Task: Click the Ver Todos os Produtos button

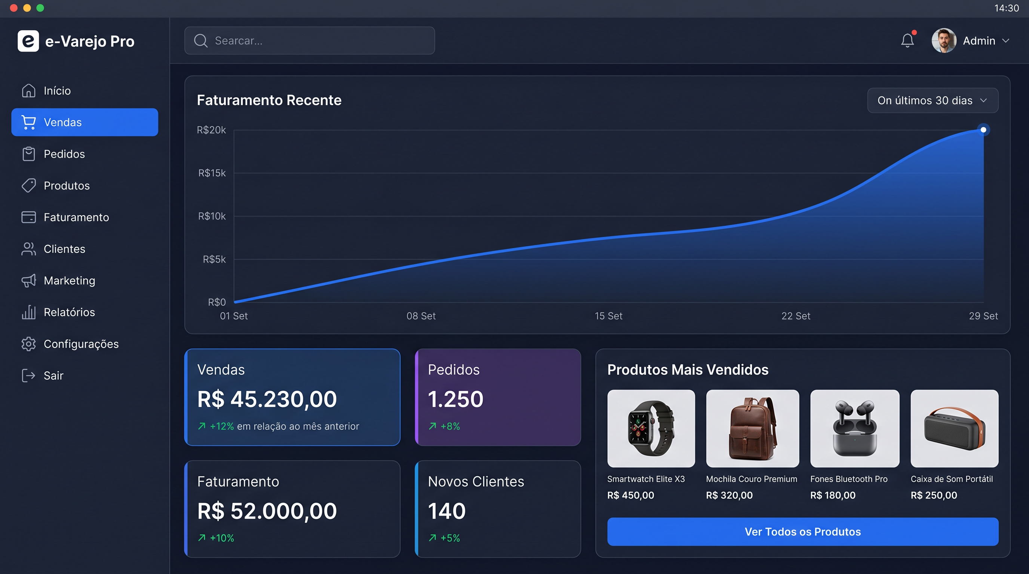Action: click(x=803, y=531)
